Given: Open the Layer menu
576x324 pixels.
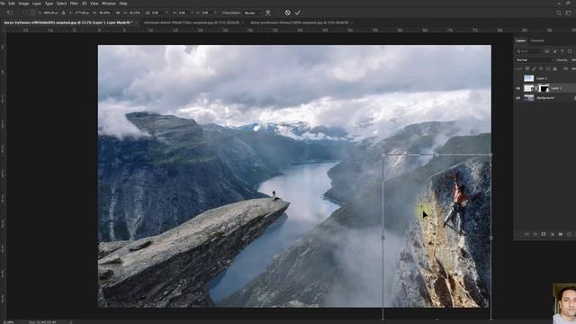Looking at the screenshot, I should pos(37,4).
